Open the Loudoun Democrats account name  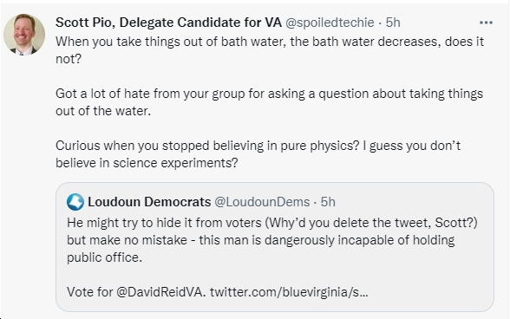(x=149, y=202)
